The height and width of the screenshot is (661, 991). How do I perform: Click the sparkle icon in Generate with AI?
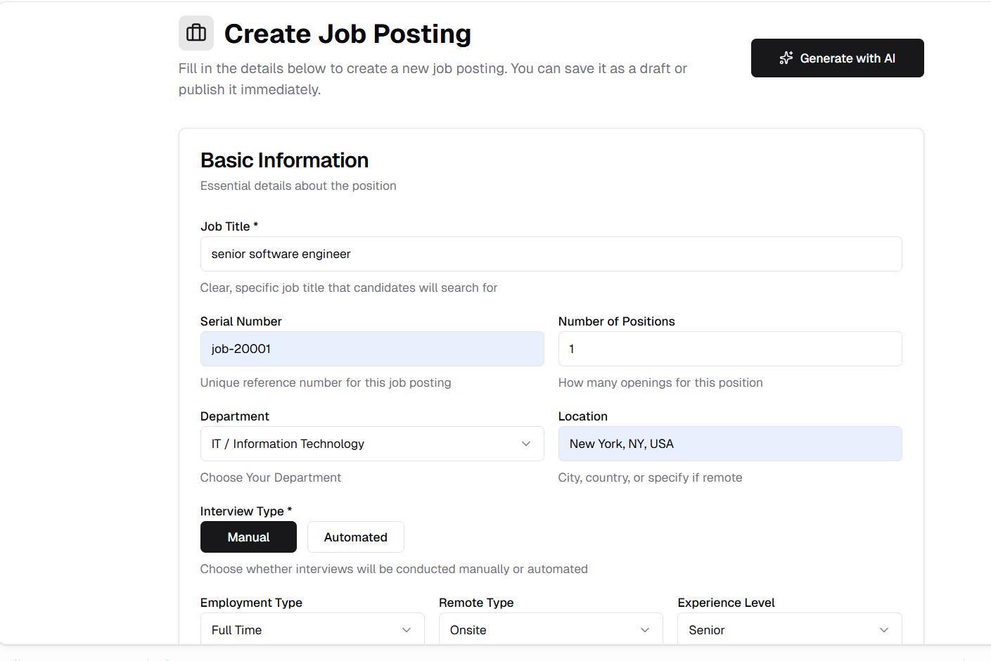(x=786, y=58)
